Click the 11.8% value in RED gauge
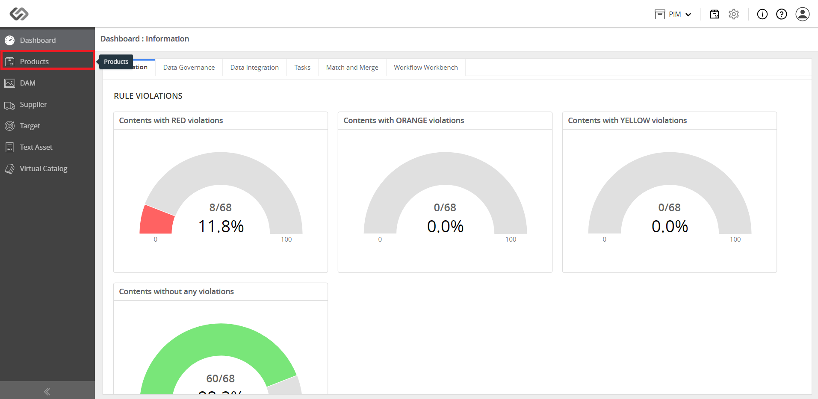The image size is (818, 399). pyautogui.click(x=221, y=226)
